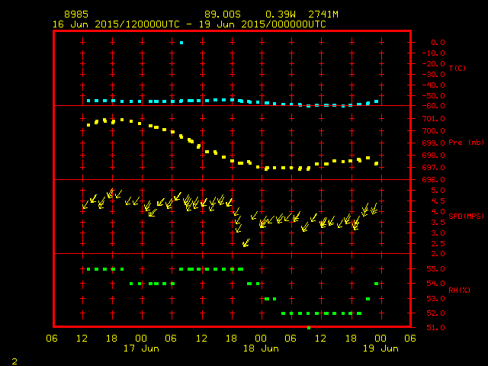Select the 18 Jun date label
This screenshot has width=488, height=366.
tap(260, 348)
